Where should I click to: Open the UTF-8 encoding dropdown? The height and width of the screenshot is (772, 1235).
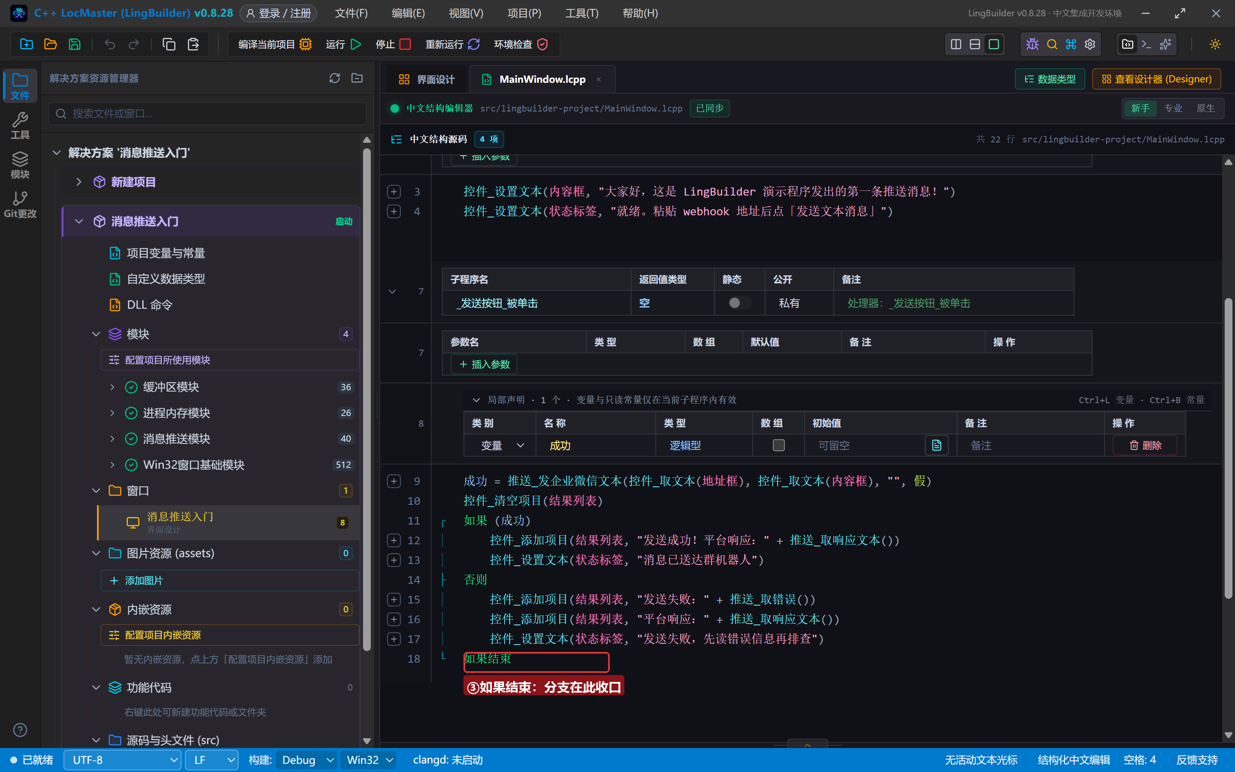tap(123, 760)
